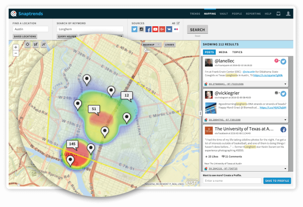The height and width of the screenshot is (207, 303).
Task: Click the Facebook icon on University of Texas post
Action: point(283,130)
